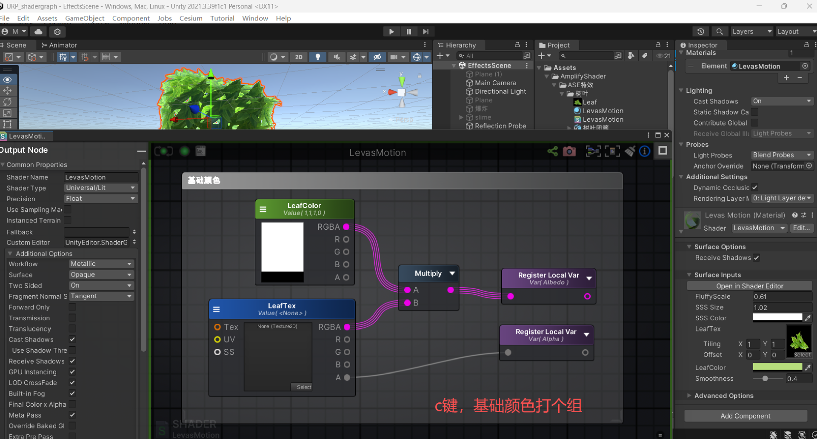
Task: Select the Rotate tool in Scene
Action: [8, 102]
